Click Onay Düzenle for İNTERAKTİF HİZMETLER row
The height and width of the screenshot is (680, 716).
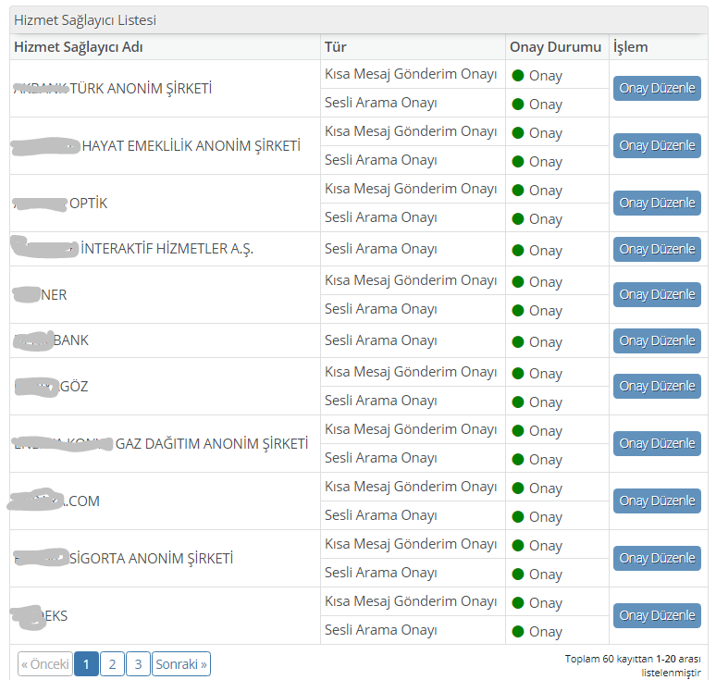tap(657, 249)
